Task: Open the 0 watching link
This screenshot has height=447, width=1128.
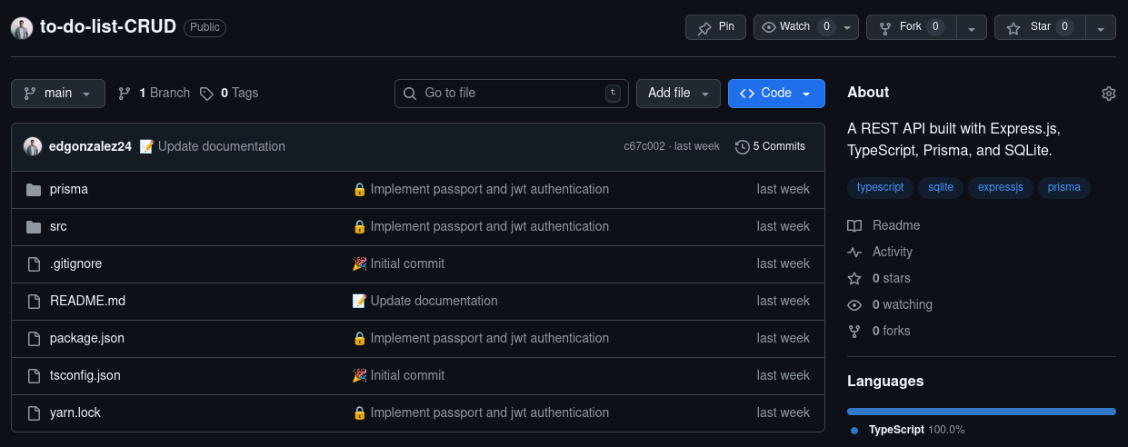Action: click(890, 304)
